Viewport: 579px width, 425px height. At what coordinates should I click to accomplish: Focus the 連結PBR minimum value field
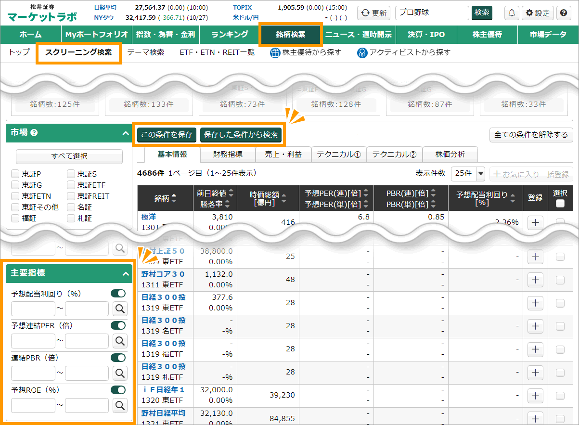[33, 373]
